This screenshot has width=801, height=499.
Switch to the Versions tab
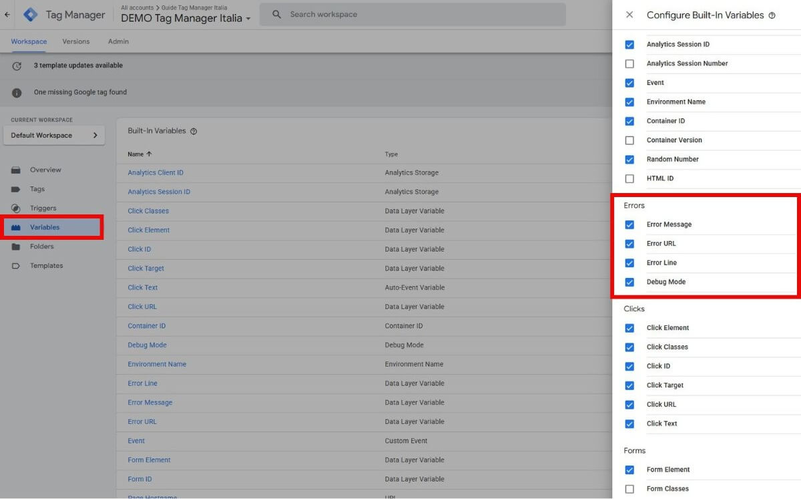coord(75,41)
